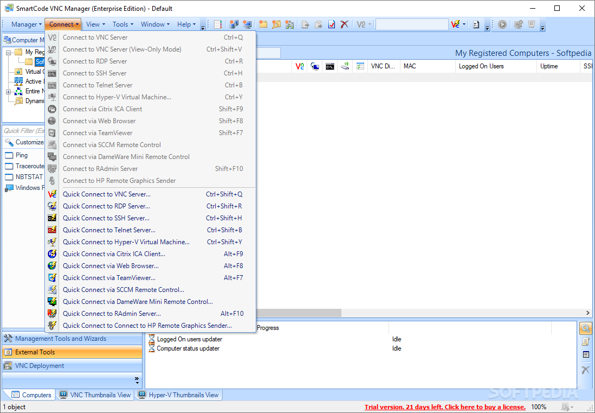Click the icon next to Quick Connect to RDP Server
This screenshot has height=413, width=595.
click(53, 206)
